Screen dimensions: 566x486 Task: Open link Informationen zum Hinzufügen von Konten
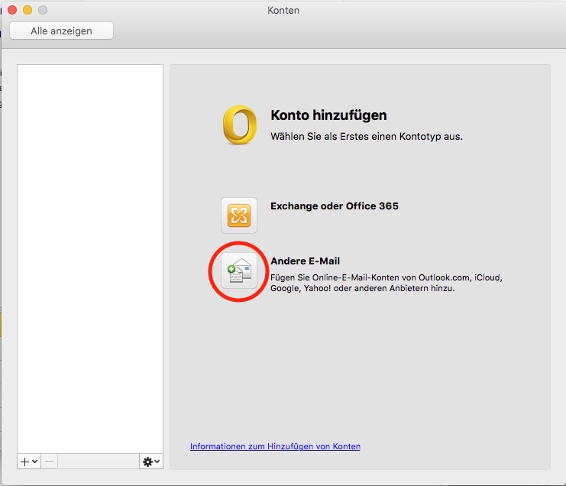click(275, 446)
